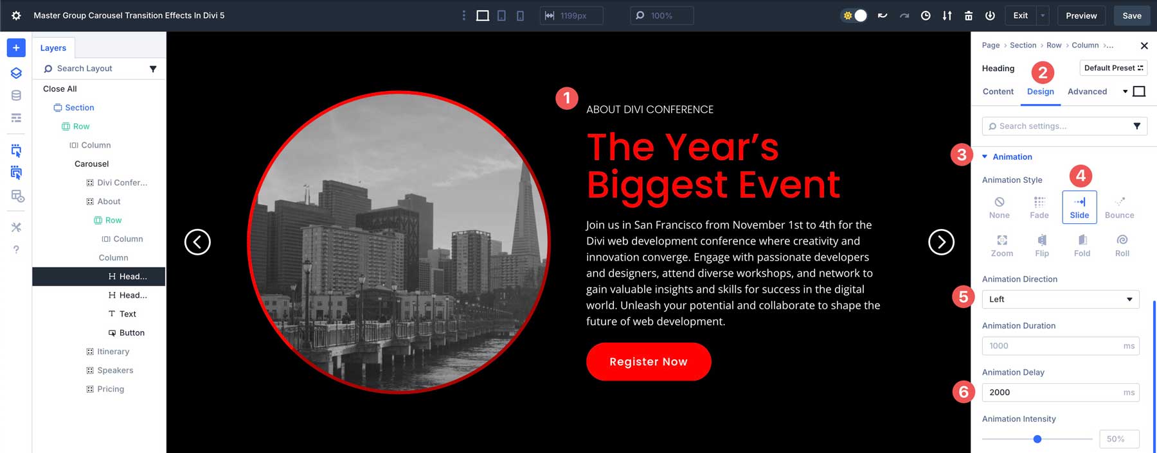Open the builder settings gear icon

click(16, 15)
